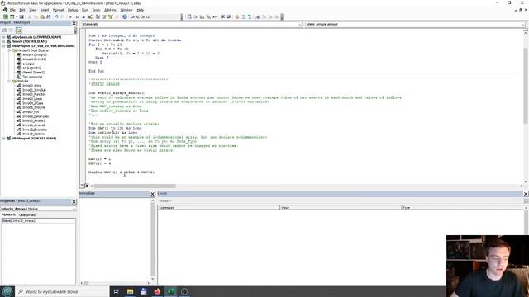Click the Undo toolbar icon

pos(56,16)
